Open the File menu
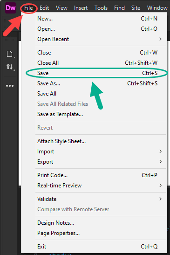This screenshot has height=255, width=170. [x=28, y=8]
